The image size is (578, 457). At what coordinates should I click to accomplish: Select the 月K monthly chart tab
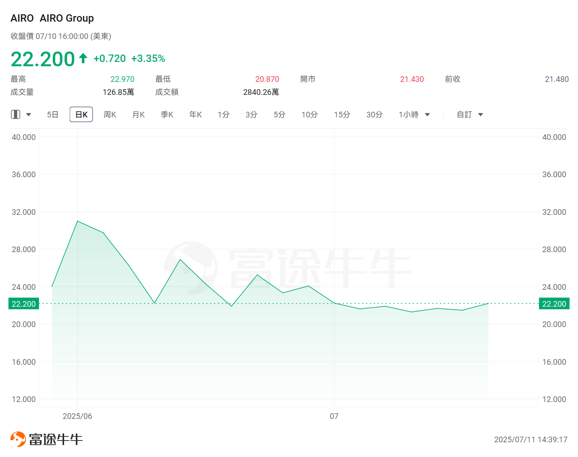pyautogui.click(x=139, y=115)
